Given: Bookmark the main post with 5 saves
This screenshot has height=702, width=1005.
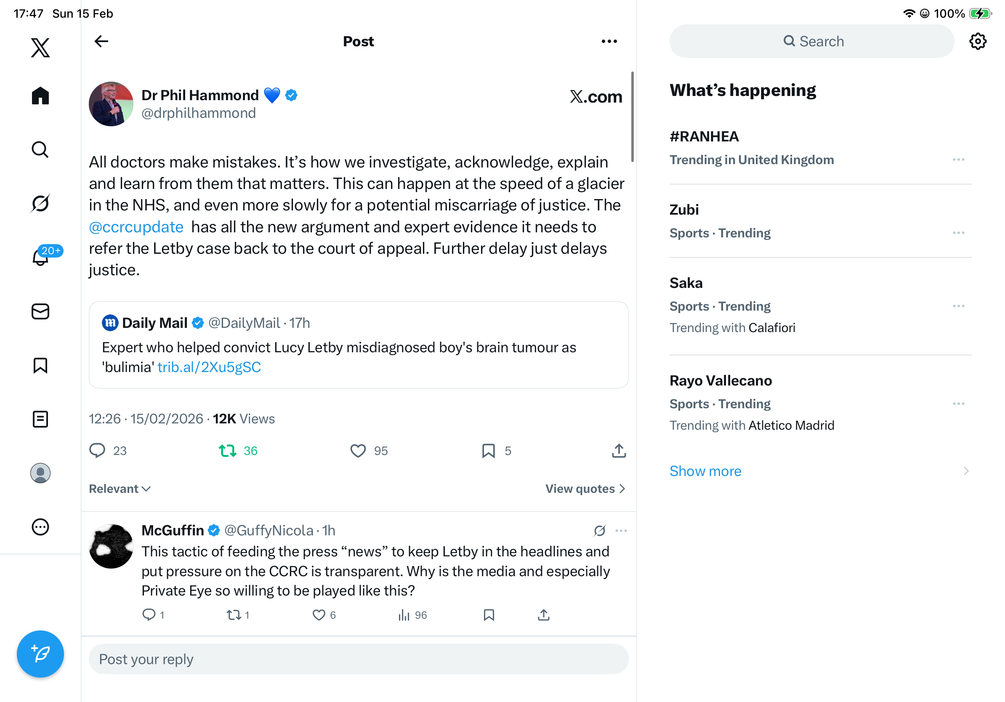Looking at the screenshot, I should click(x=488, y=451).
